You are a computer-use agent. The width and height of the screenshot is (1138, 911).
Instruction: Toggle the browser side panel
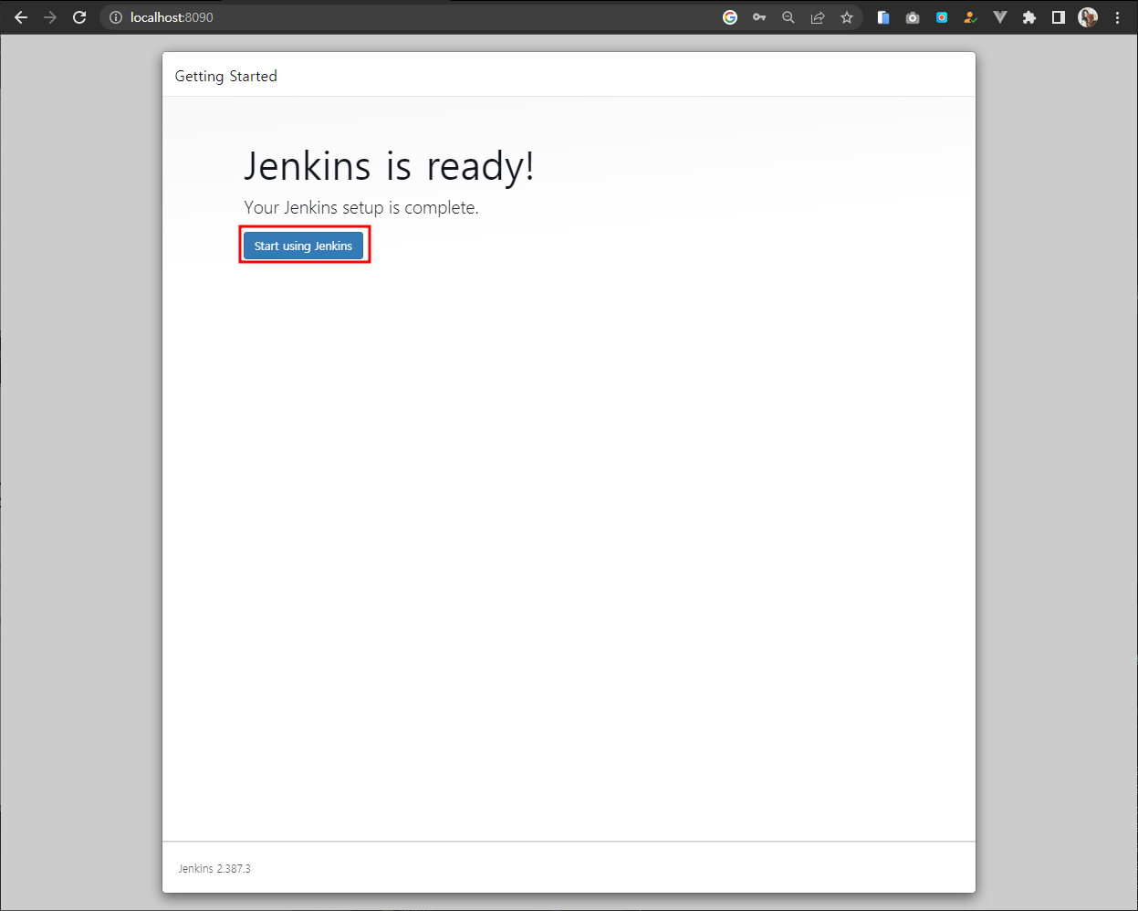tap(1059, 17)
